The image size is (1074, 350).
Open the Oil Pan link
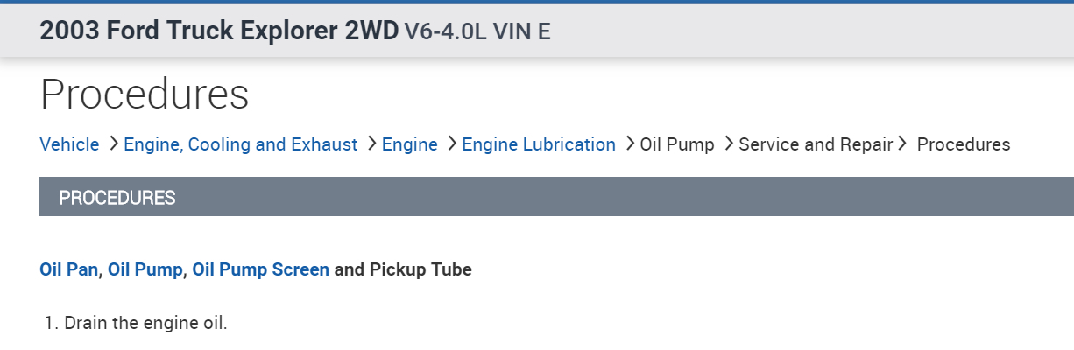68,269
